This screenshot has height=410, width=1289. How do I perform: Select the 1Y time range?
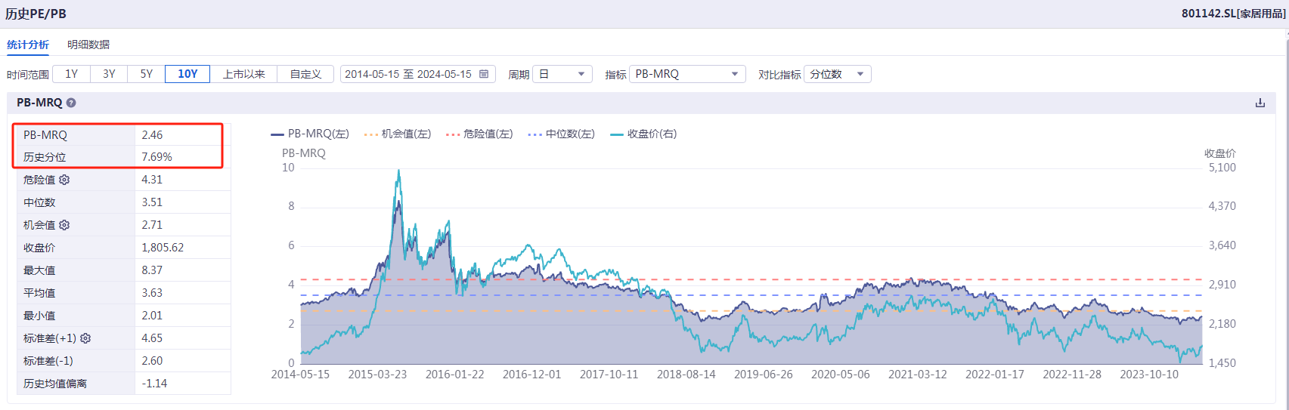tap(71, 74)
